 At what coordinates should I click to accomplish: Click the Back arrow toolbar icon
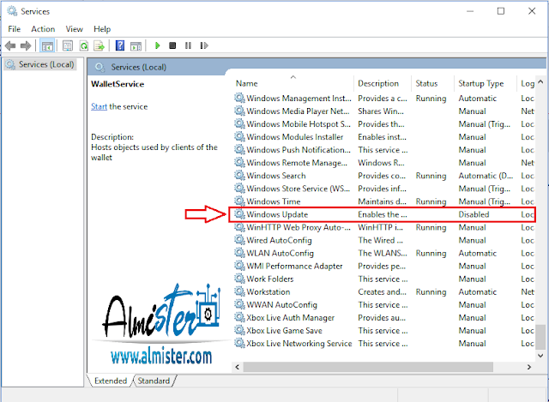pos(10,45)
